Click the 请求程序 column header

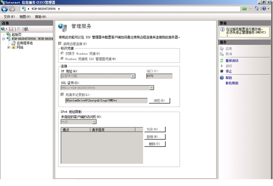112,130
